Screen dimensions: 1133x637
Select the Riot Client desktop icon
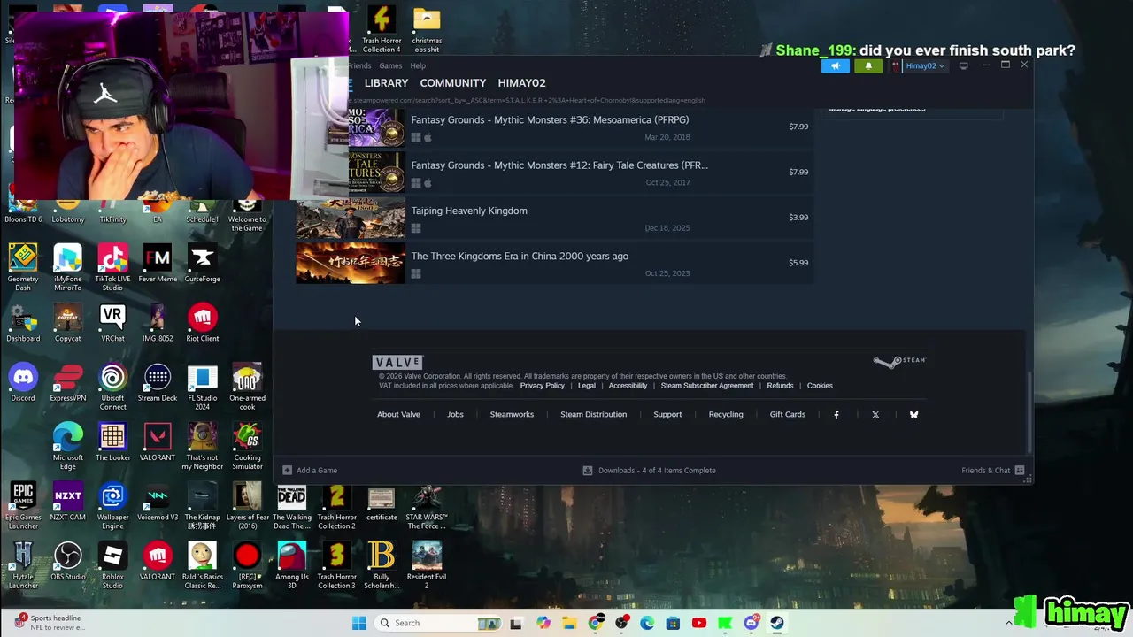(203, 324)
